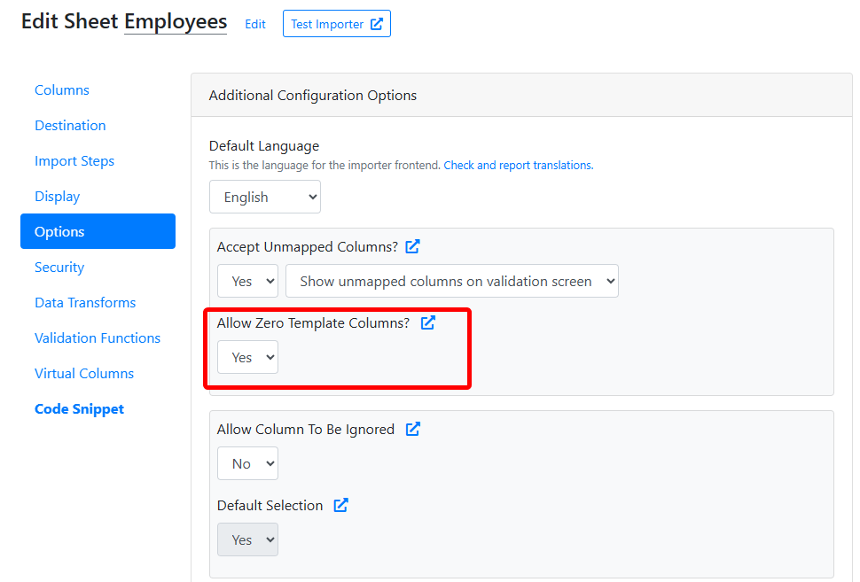Open Show unmapped columns on validation screen dropdown
860x582 pixels.
coord(452,281)
